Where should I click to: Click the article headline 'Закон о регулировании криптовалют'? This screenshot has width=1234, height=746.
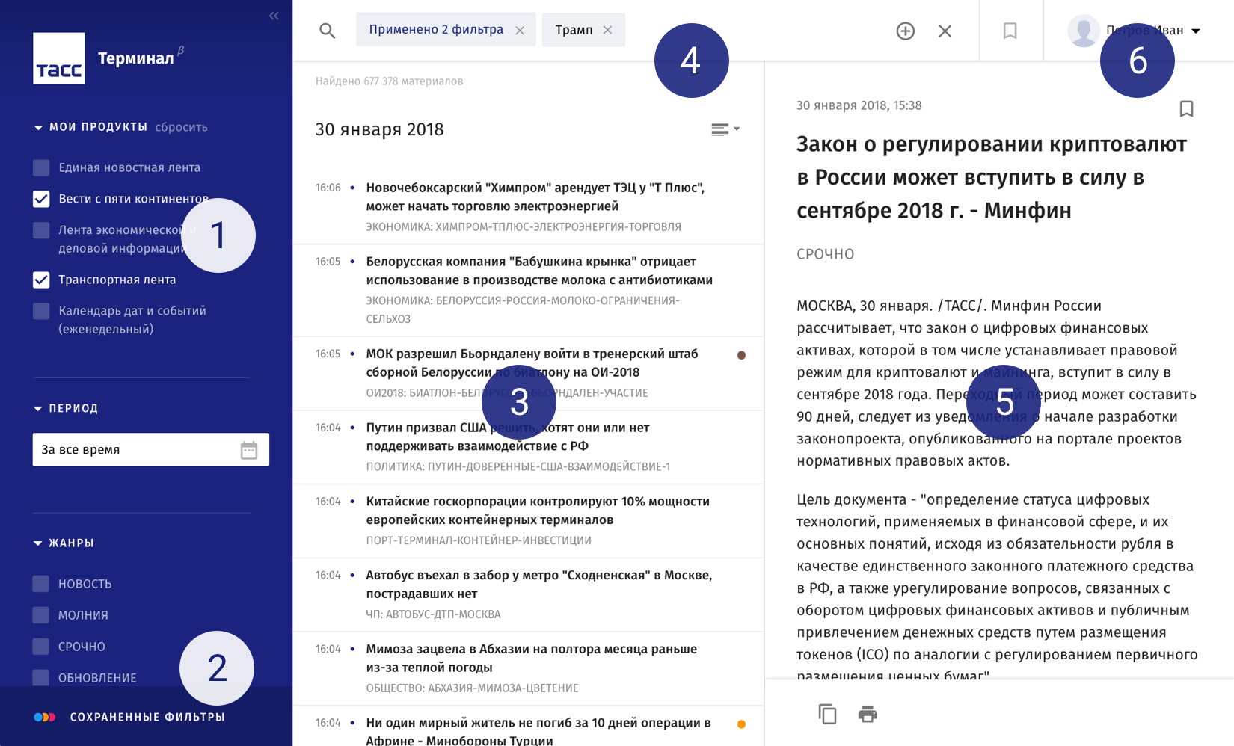pos(991,177)
